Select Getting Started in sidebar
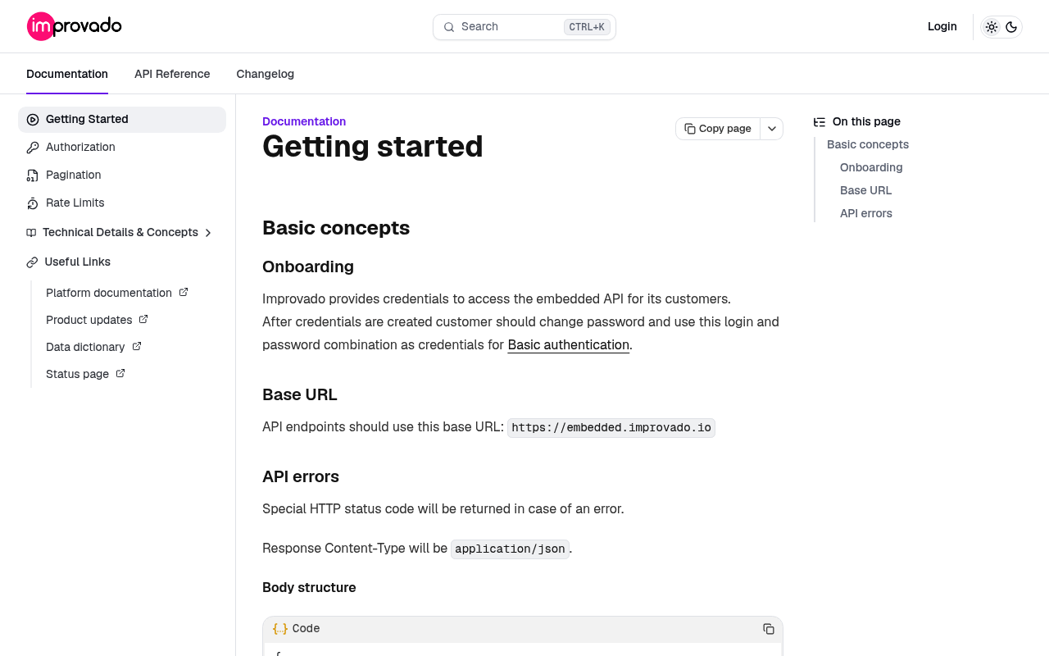 pos(122,120)
